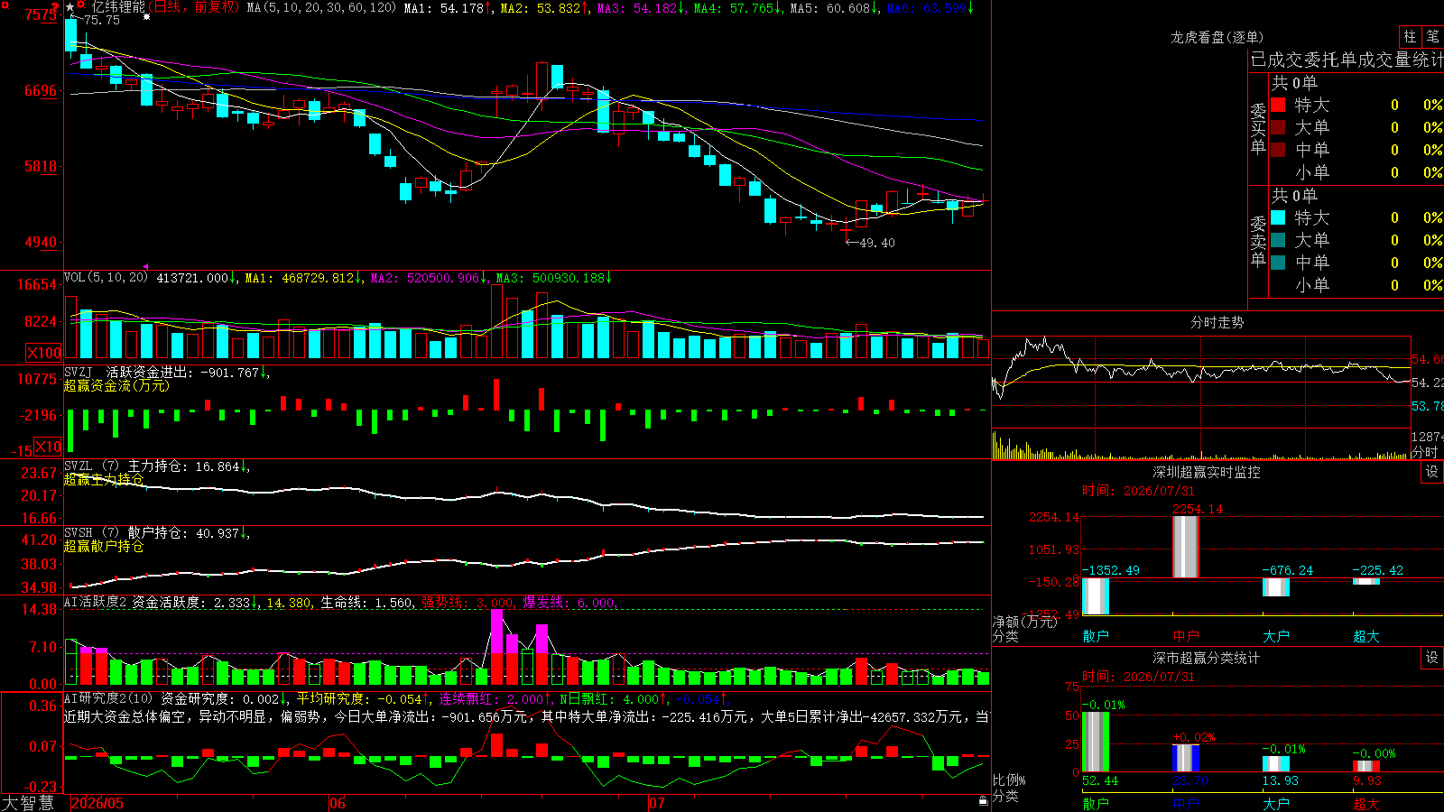Click the AI研究度2(10) indicator name

point(108,698)
